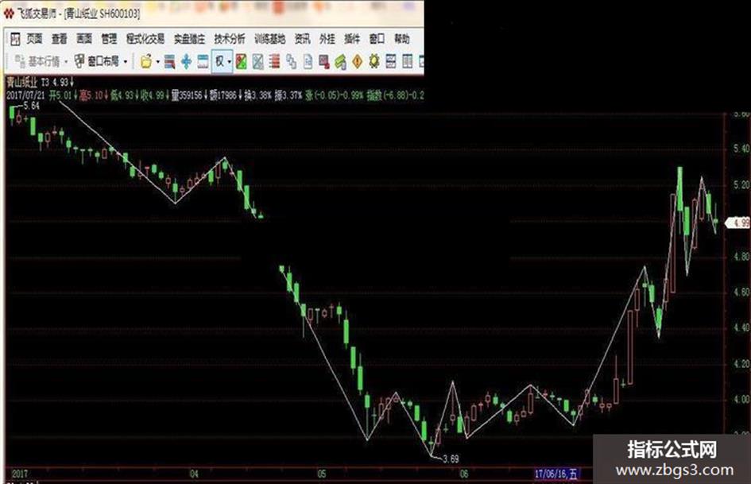751x484 pixels.
Task: Click the light blue crossed chart icon
Action: coord(258,61)
